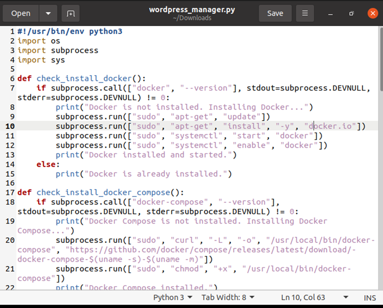Click line number 10 in gutter
Image resolution: width=383 pixels, height=308 pixels.
coord(10,126)
